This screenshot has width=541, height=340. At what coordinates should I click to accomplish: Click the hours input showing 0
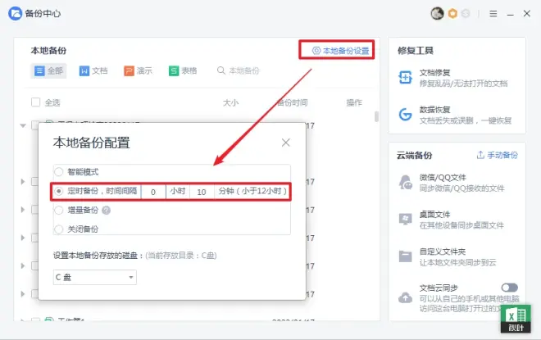point(153,192)
